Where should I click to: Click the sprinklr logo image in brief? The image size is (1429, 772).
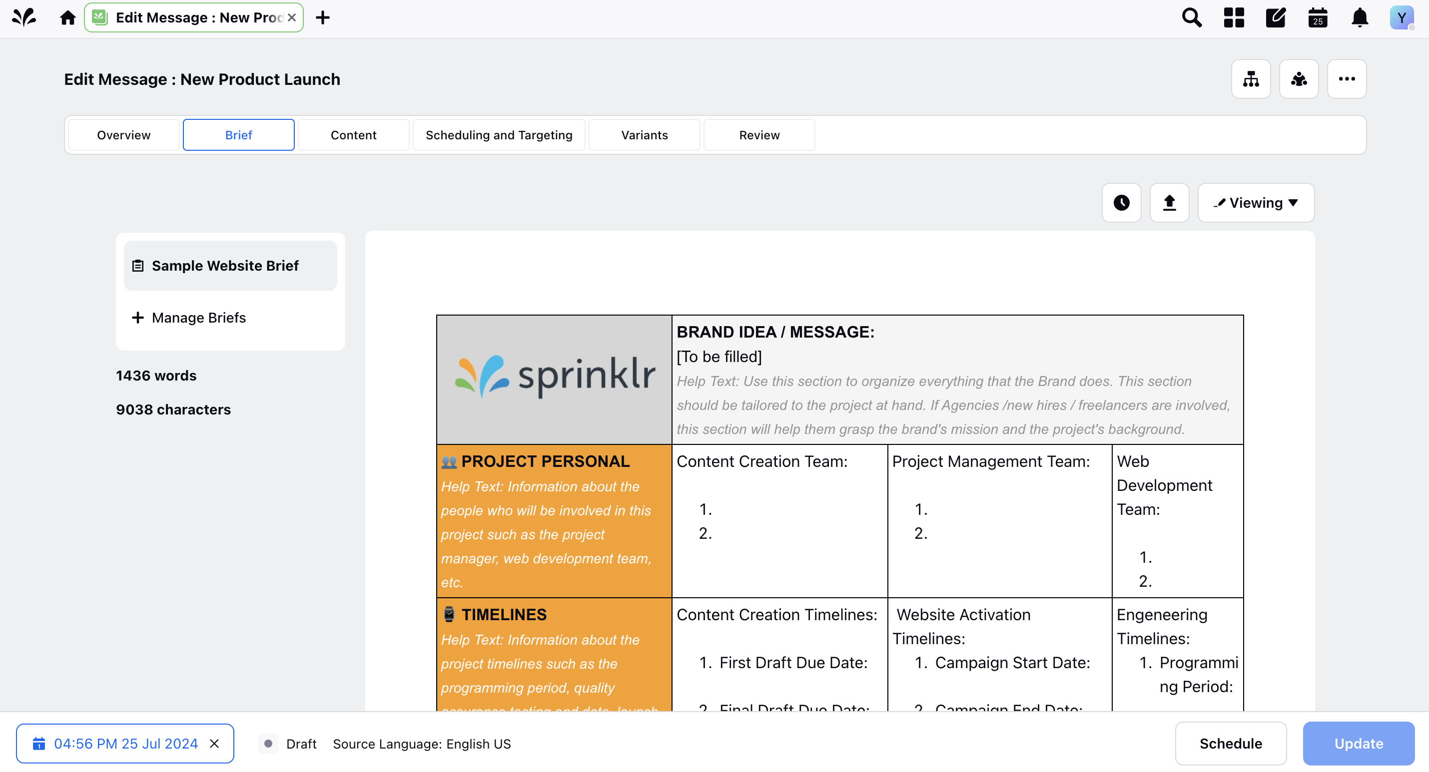coord(555,377)
